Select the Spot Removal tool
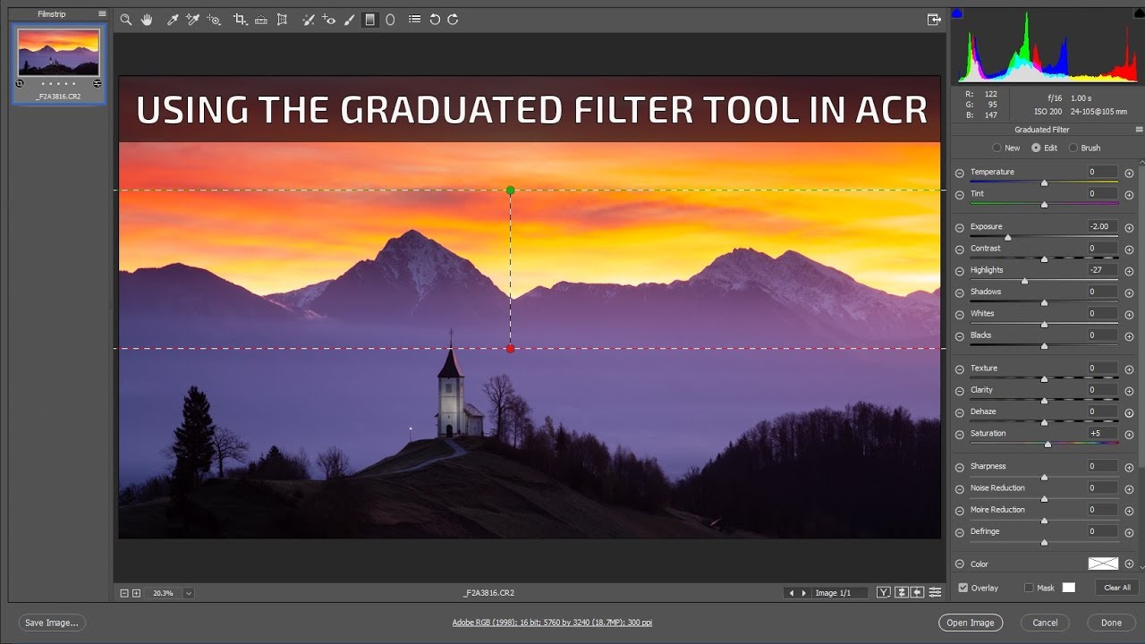 click(x=309, y=20)
